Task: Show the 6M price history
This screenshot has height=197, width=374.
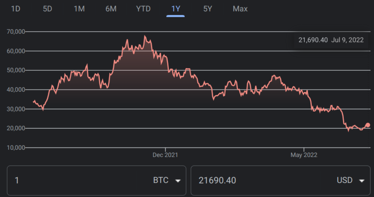Action: click(x=111, y=9)
